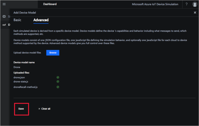Click green check next to droneRecall-method.js
The height and width of the screenshot is (126, 199).
tap(58, 87)
